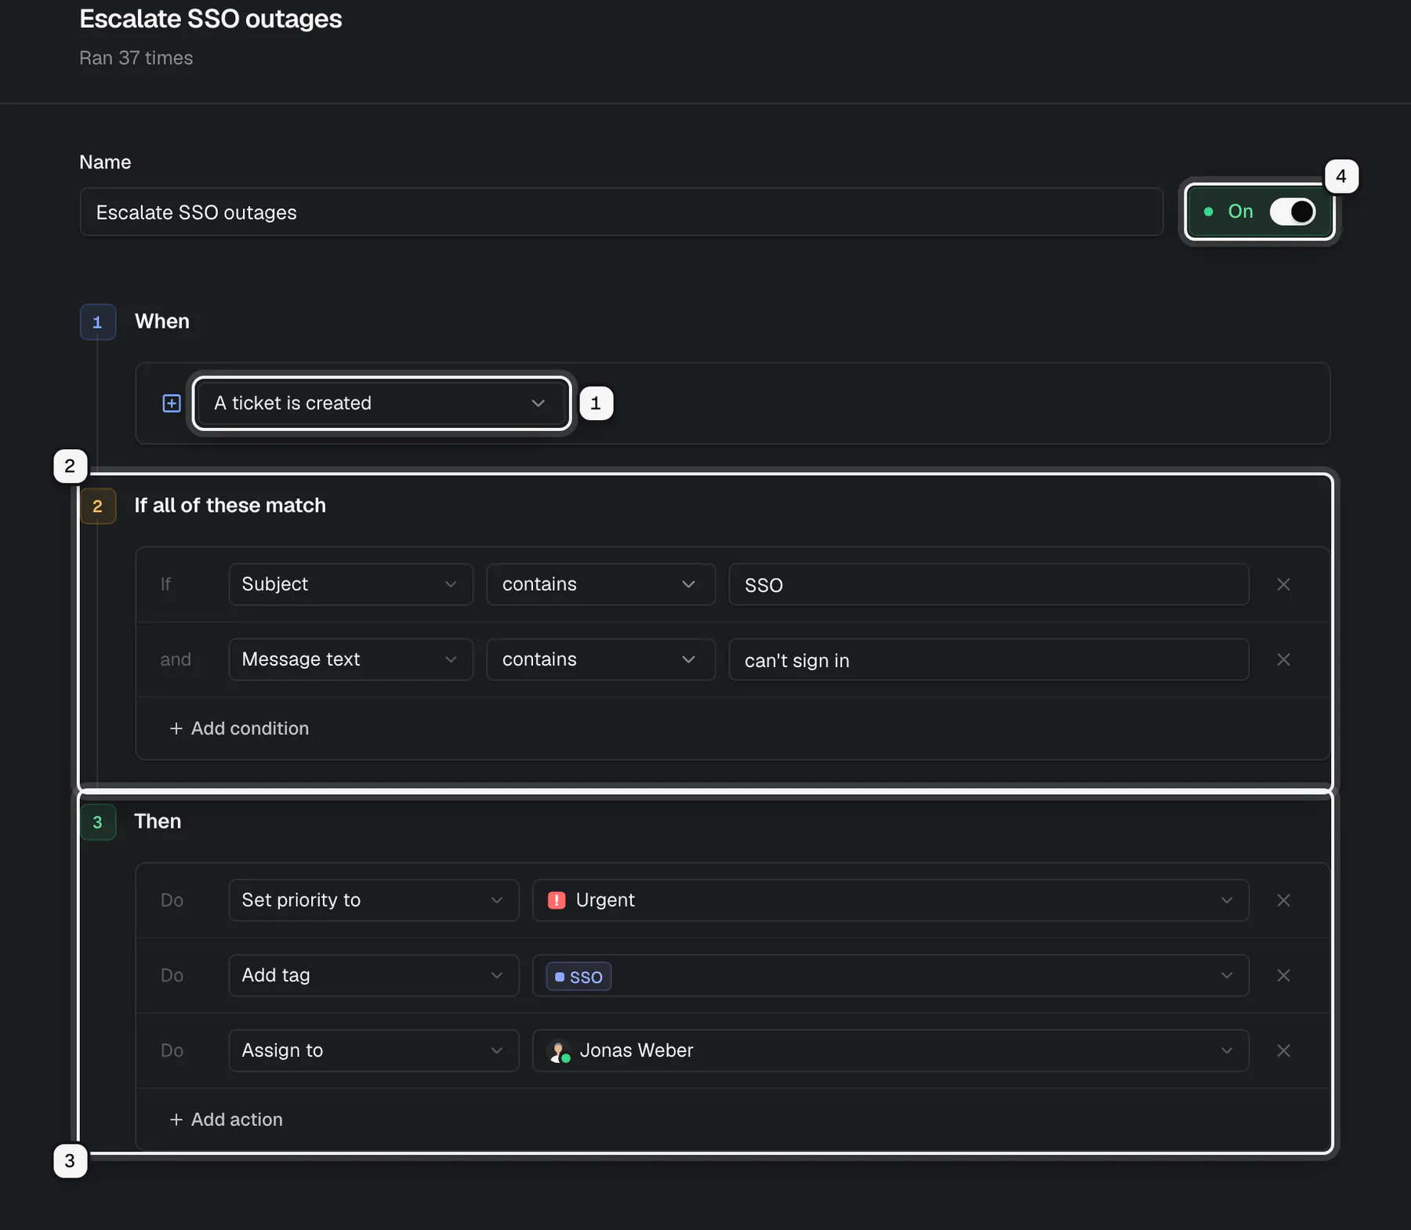Focus the Name field 'Escalate SSO outages'
The width and height of the screenshot is (1411, 1230).
pyautogui.click(x=621, y=212)
